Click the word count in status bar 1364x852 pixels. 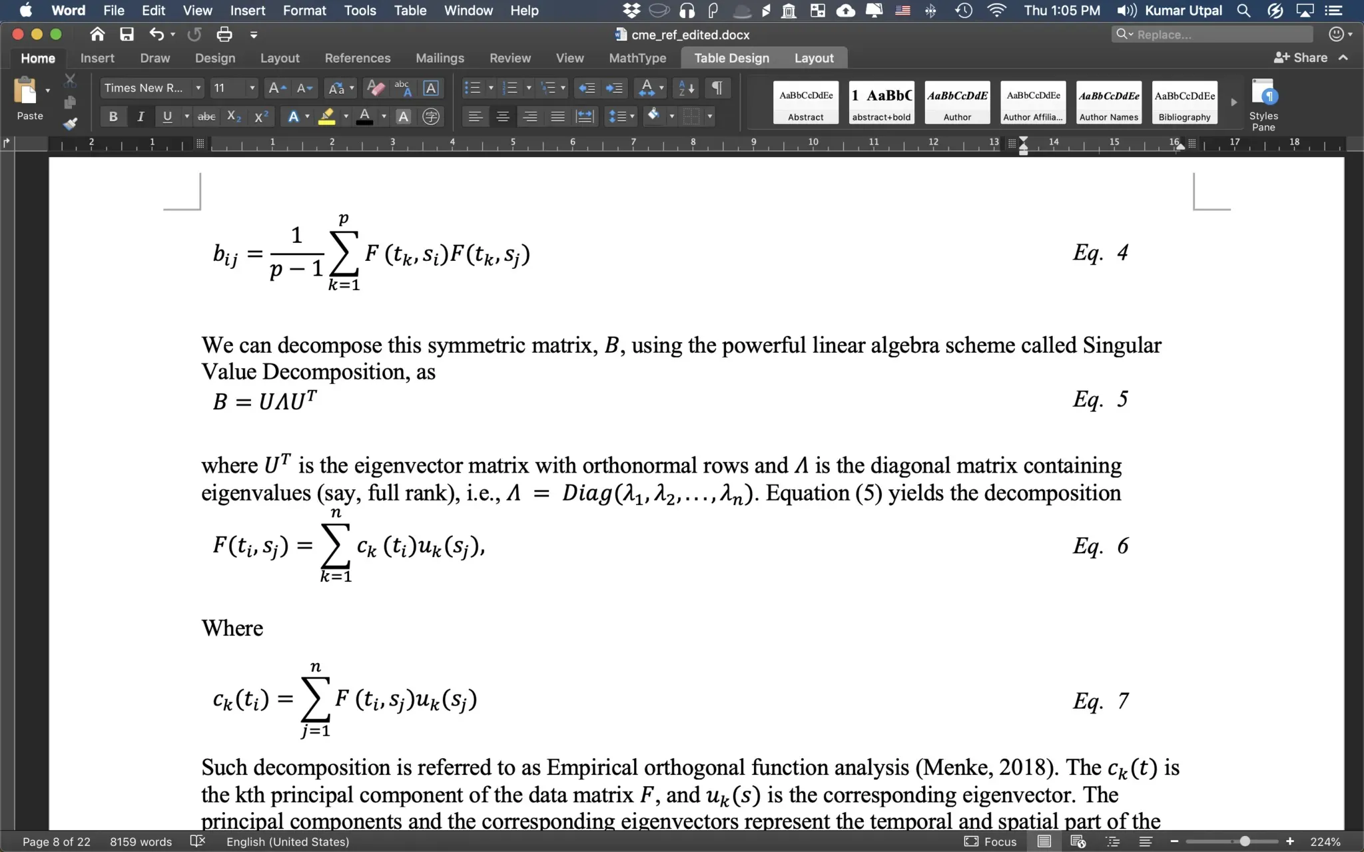pos(141,841)
